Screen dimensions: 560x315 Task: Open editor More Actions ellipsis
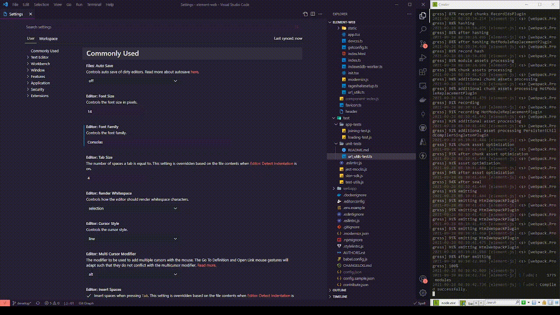pos(320,14)
